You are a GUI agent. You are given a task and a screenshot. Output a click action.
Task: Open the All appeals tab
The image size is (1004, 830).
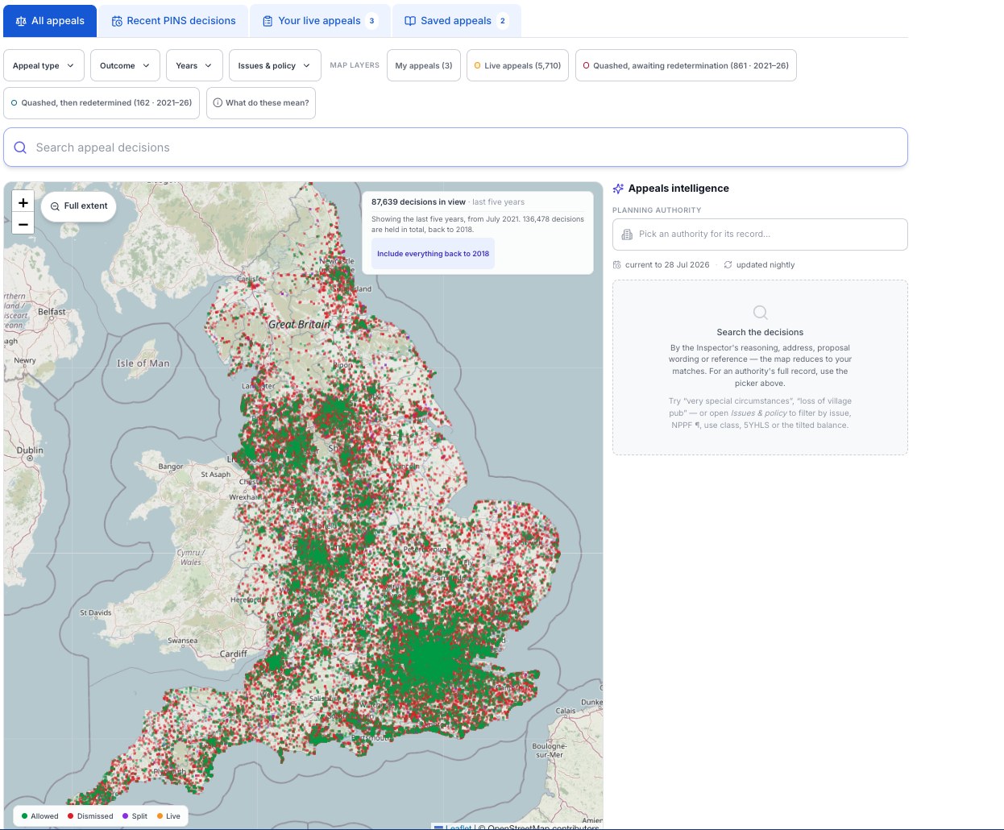point(50,21)
